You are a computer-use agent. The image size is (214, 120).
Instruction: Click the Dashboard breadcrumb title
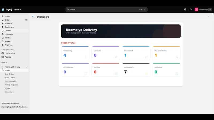[x=43, y=17]
